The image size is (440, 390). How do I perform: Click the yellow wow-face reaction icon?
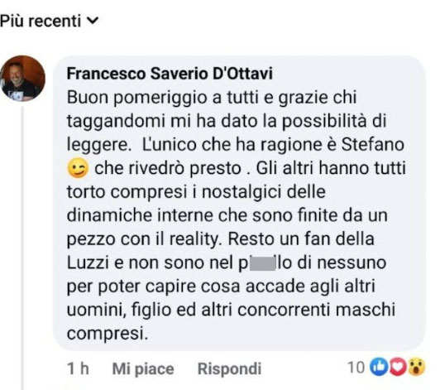[417, 368]
